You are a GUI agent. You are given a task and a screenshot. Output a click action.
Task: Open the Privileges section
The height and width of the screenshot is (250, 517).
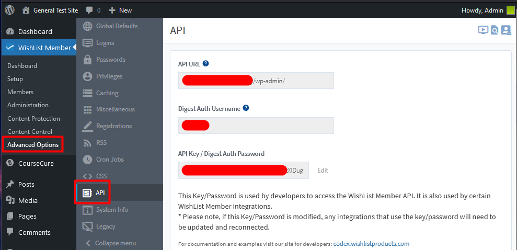click(109, 76)
